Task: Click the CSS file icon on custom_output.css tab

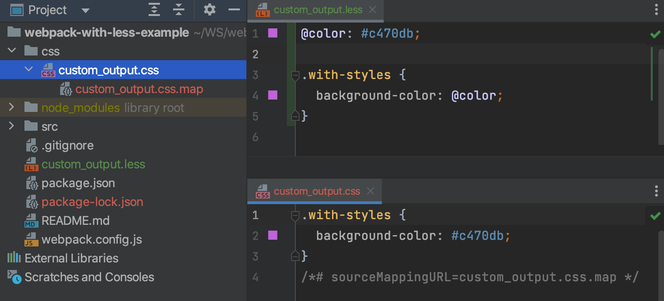Action: 262,191
